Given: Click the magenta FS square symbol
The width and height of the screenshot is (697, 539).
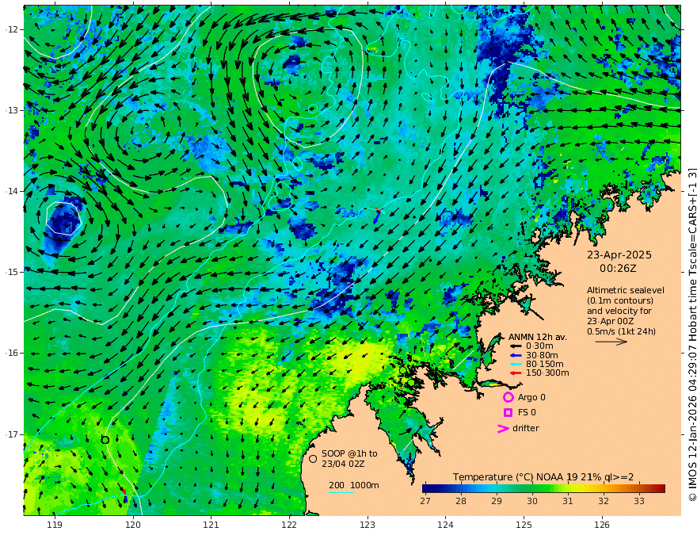Looking at the screenshot, I should pos(508,413).
